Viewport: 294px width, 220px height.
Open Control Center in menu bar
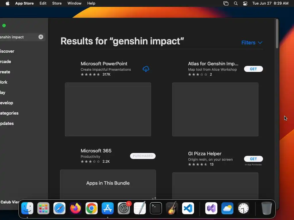[x=245, y=3]
